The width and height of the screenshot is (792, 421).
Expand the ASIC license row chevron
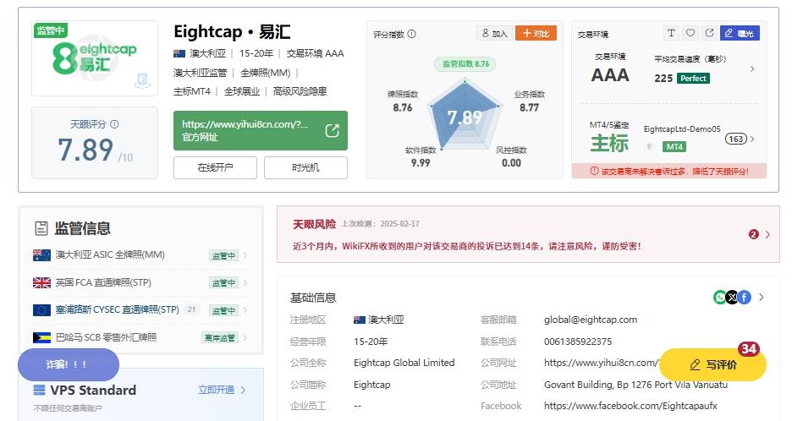245,255
